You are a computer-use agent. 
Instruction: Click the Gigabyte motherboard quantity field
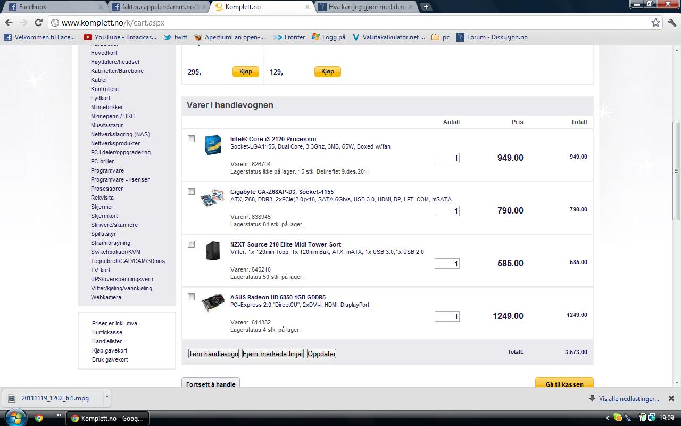(x=447, y=211)
